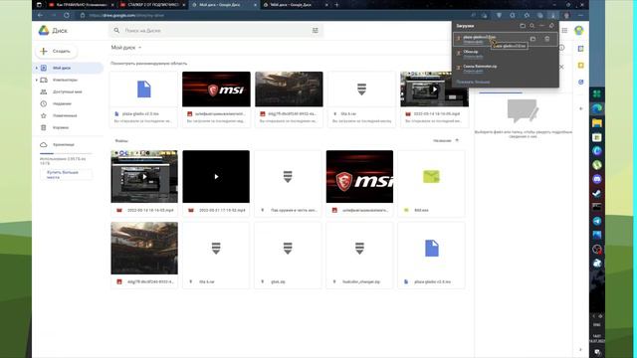Go back with browser back arrow

point(40,15)
